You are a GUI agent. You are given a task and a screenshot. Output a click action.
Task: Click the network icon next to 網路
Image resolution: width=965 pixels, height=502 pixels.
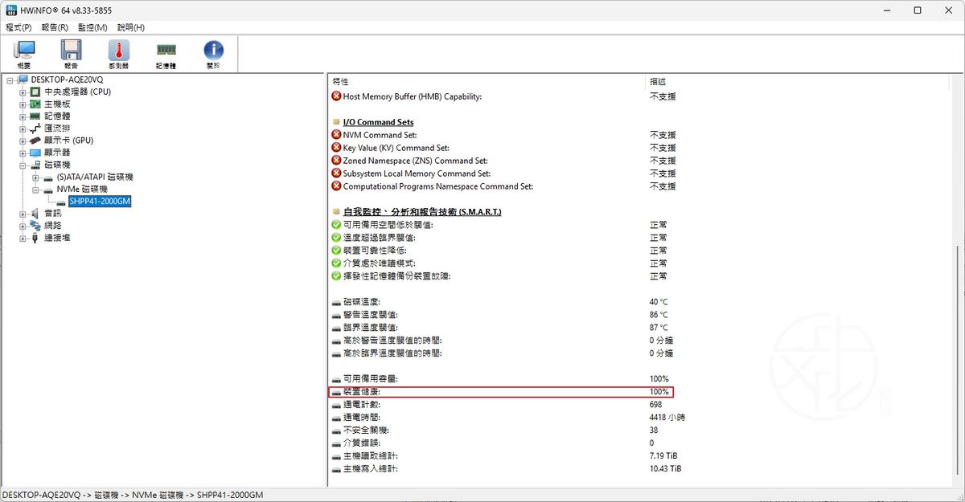(35, 225)
